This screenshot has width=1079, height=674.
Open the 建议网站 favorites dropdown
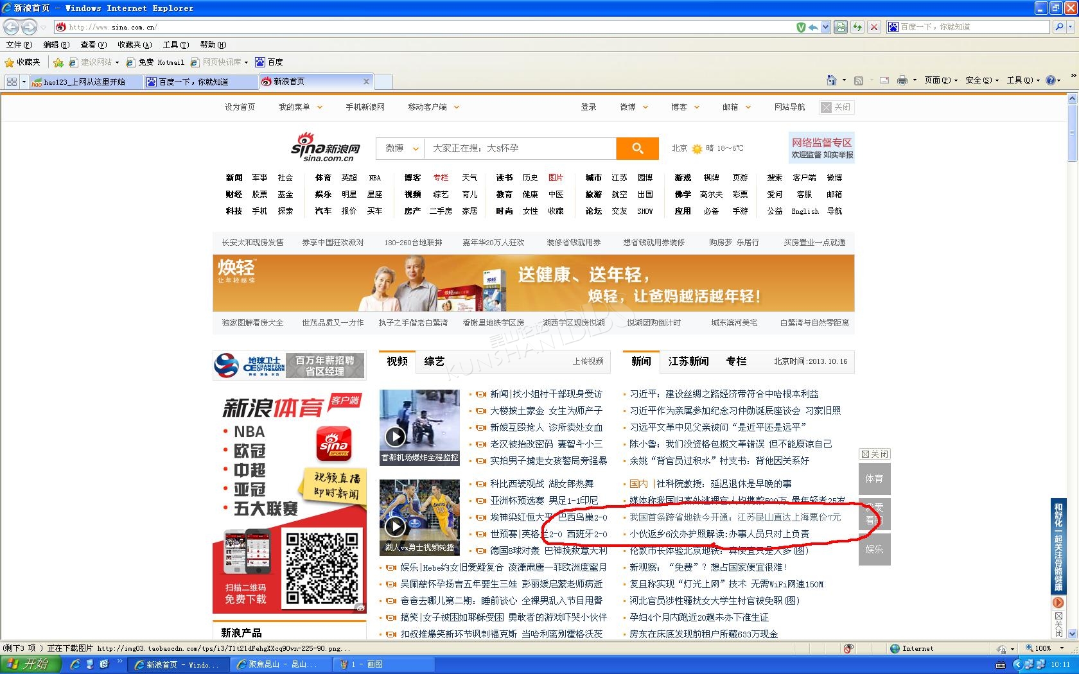pos(117,62)
